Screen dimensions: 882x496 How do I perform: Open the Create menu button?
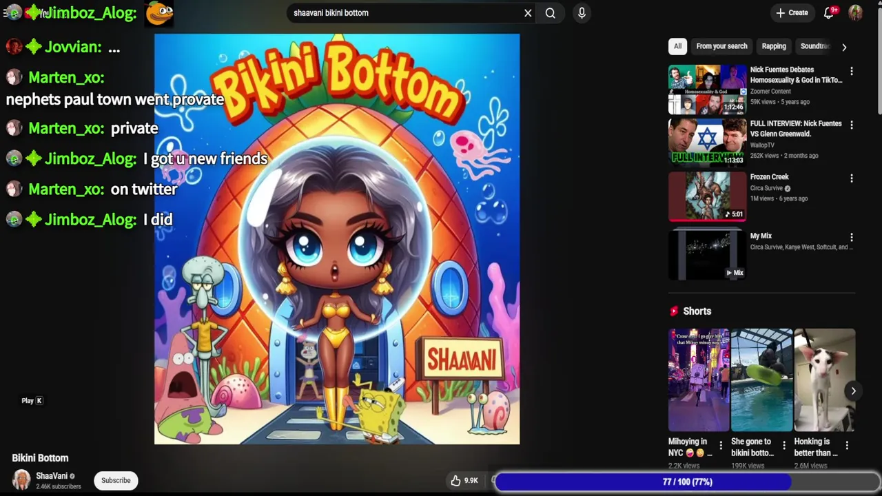[x=792, y=12]
